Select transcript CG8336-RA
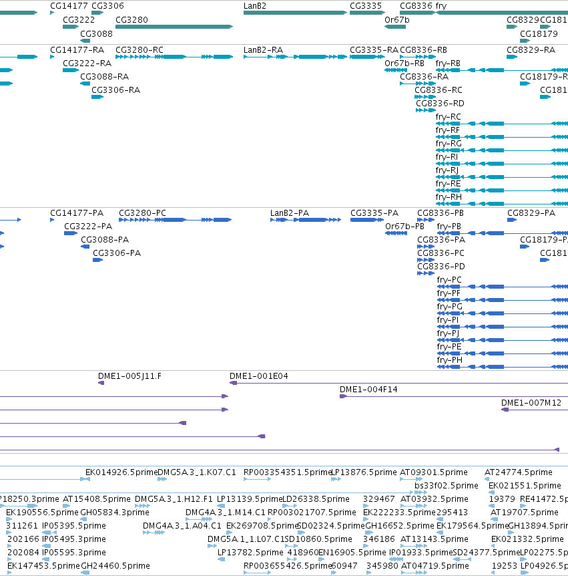568x576 pixels. (x=424, y=76)
